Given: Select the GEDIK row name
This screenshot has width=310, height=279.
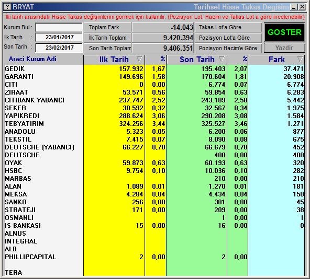Looking at the screenshot, I should [x=15, y=69].
